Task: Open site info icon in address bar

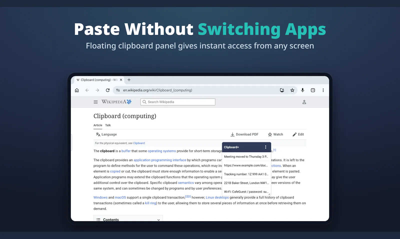Action: tap(118, 90)
